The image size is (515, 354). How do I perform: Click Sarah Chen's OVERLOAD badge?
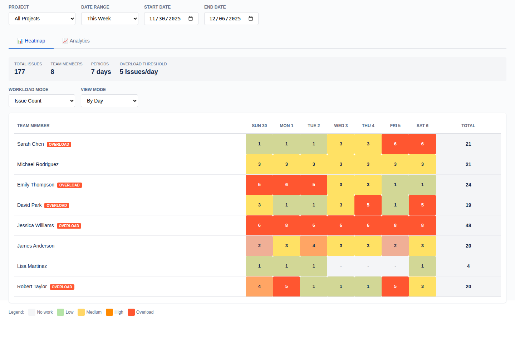point(59,144)
